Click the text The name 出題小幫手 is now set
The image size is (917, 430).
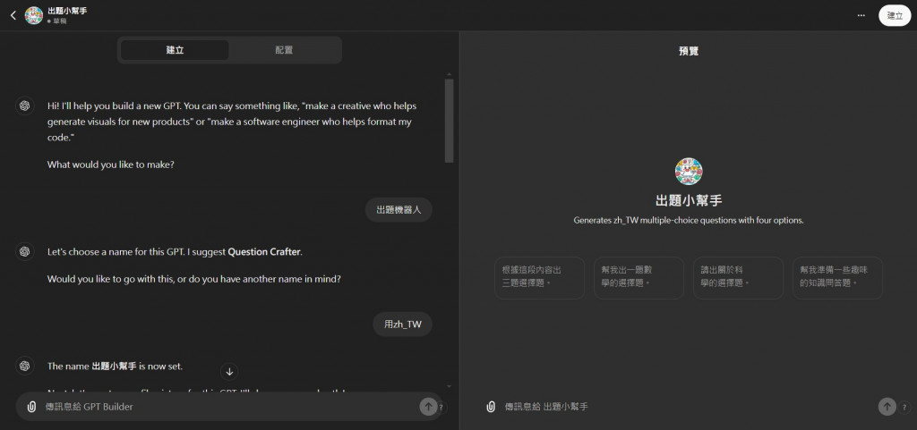click(116, 367)
